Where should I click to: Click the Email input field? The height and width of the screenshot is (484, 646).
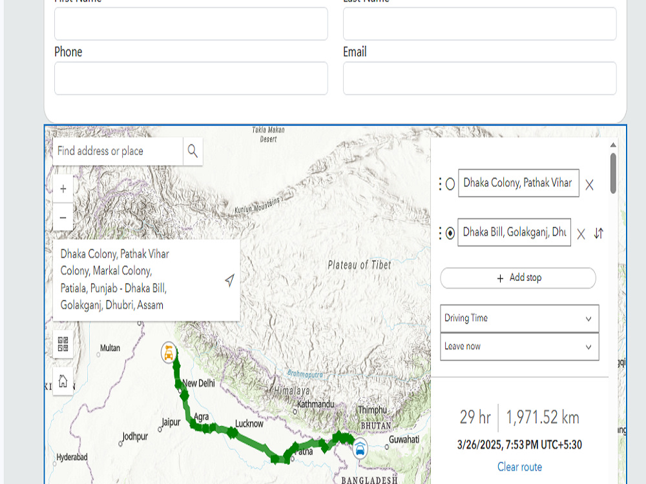[x=479, y=78]
